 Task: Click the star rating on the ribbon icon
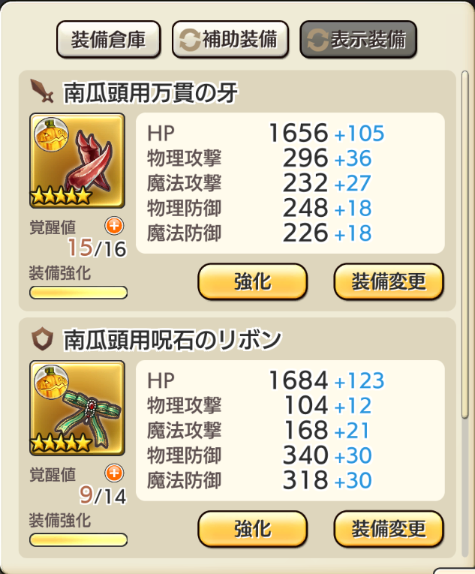[61, 443]
